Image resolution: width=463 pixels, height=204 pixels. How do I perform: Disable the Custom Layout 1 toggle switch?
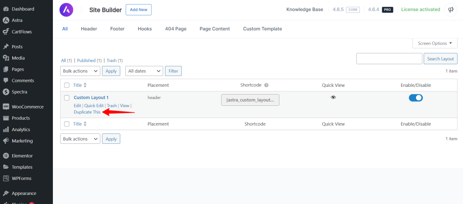(416, 98)
